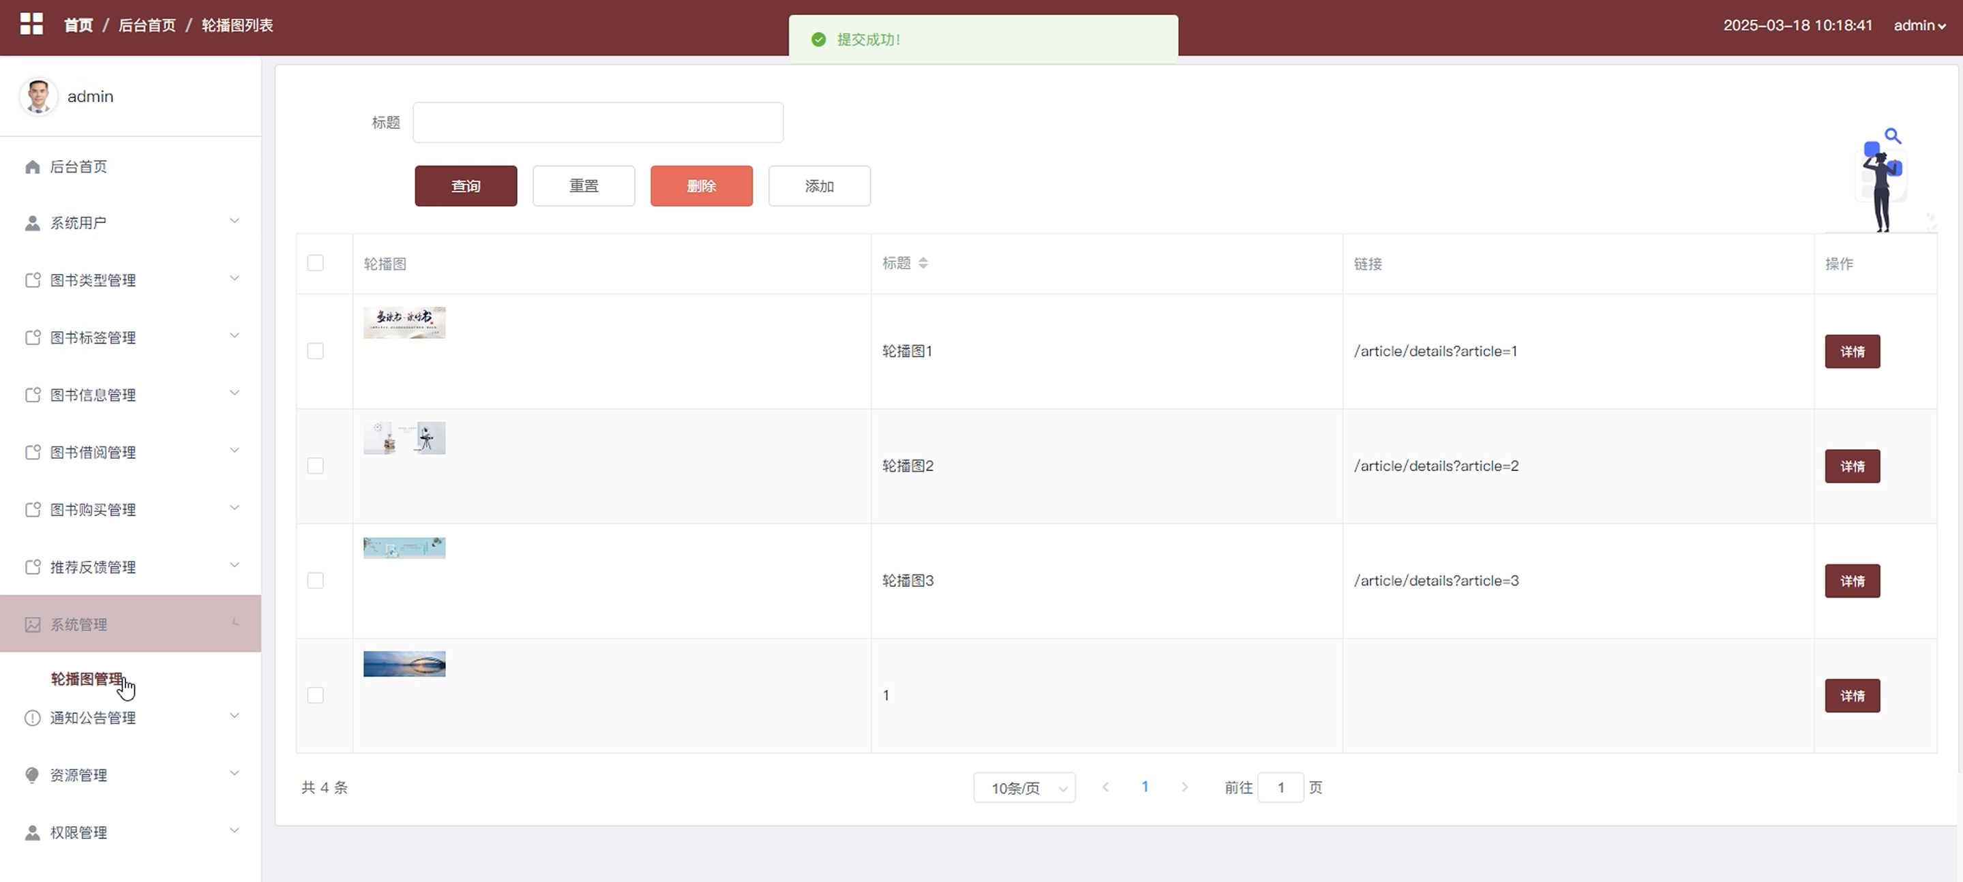Viewport: 1963px width, 882px height.
Task: Click the info icon beside 通知公告管理
Action: click(32, 718)
